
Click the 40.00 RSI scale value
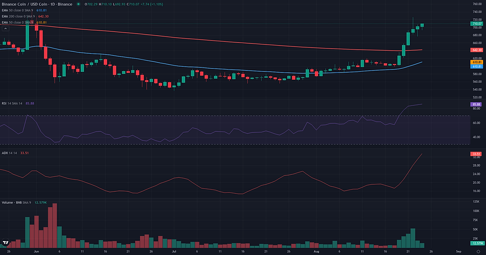(x=477, y=137)
